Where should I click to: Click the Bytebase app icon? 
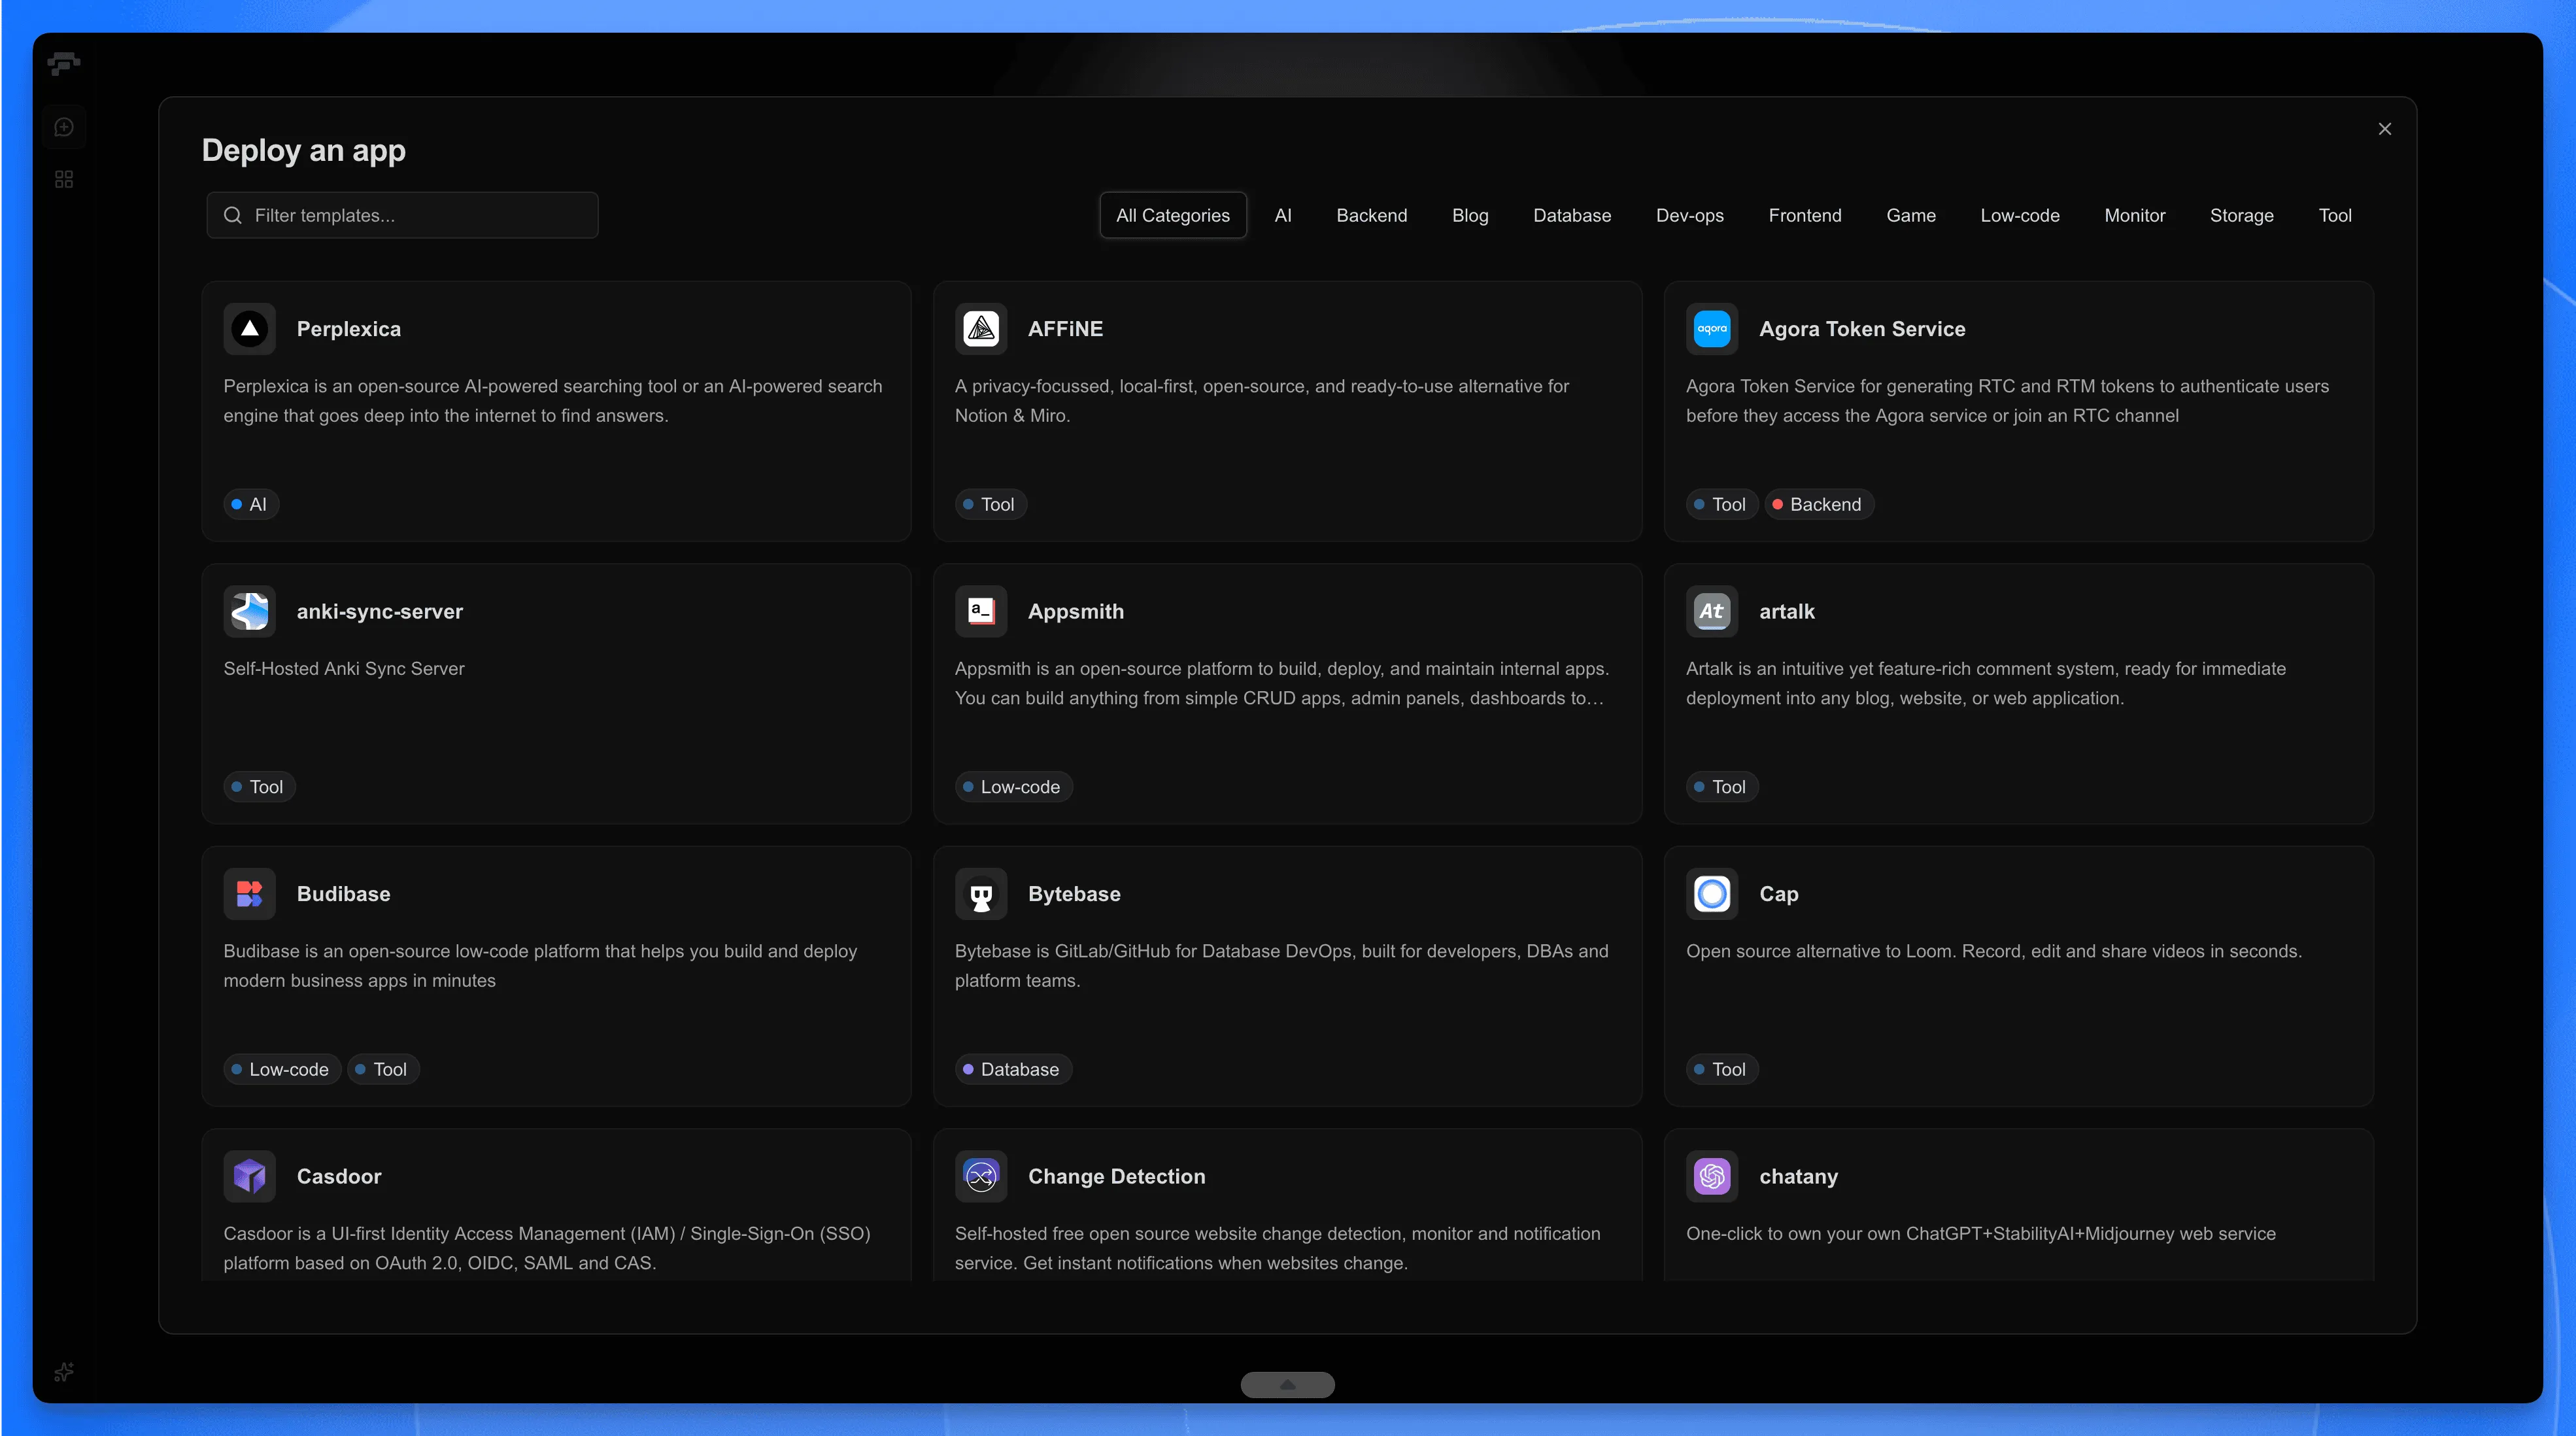(980, 894)
